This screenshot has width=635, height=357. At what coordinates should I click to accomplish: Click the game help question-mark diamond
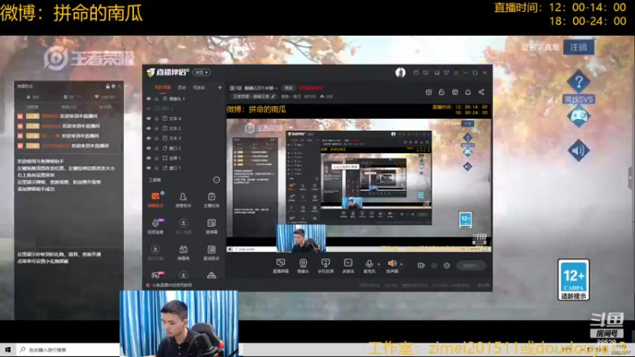pos(579,83)
